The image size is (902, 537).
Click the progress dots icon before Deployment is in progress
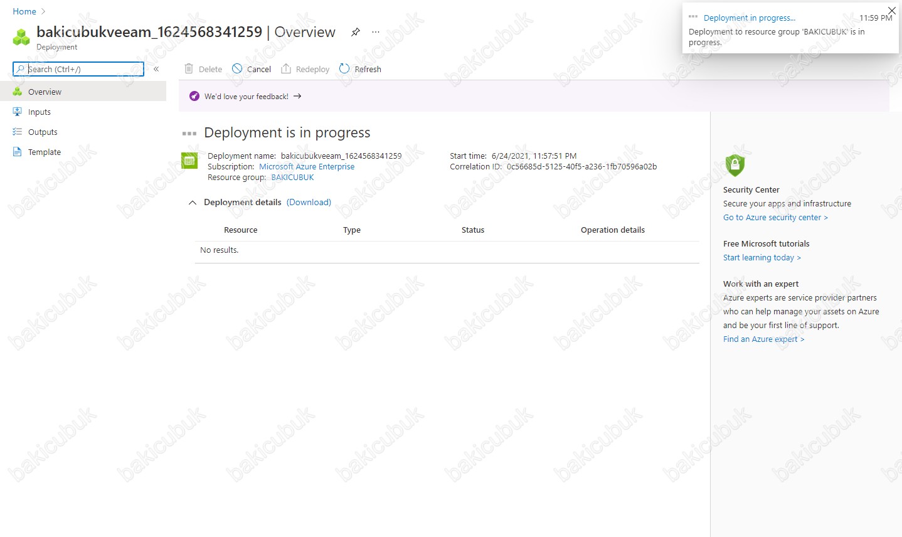coord(189,133)
